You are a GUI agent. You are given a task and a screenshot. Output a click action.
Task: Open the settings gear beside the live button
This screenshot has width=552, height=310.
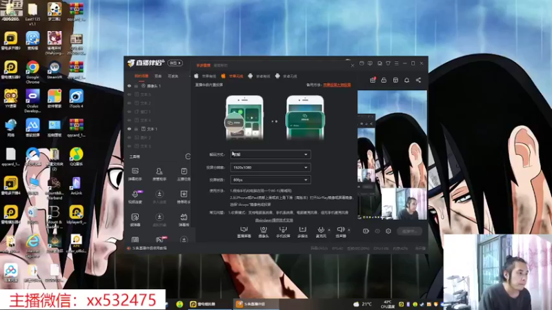point(388,231)
